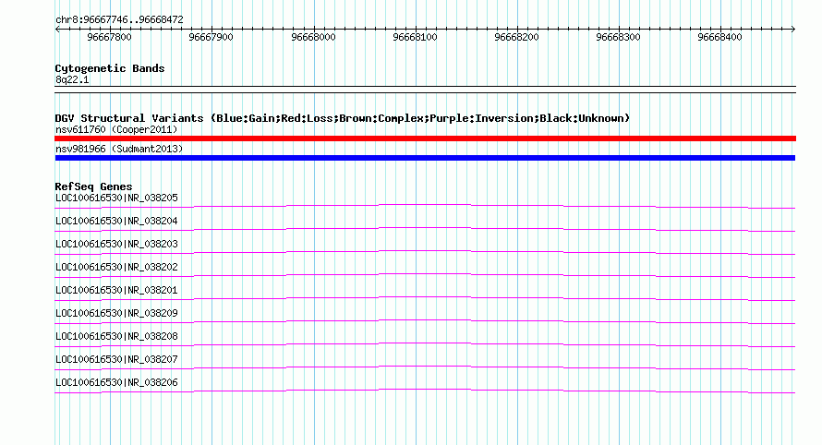Select transcript LOC100616530|NR_038207
The width and height of the screenshot is (822, 445).
point(116,359)
